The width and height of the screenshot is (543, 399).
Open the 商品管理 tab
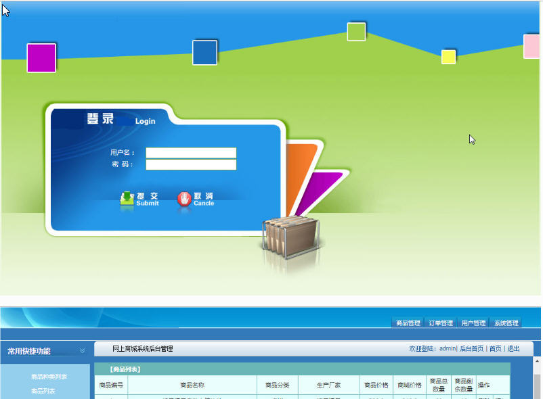coord(408,323)
